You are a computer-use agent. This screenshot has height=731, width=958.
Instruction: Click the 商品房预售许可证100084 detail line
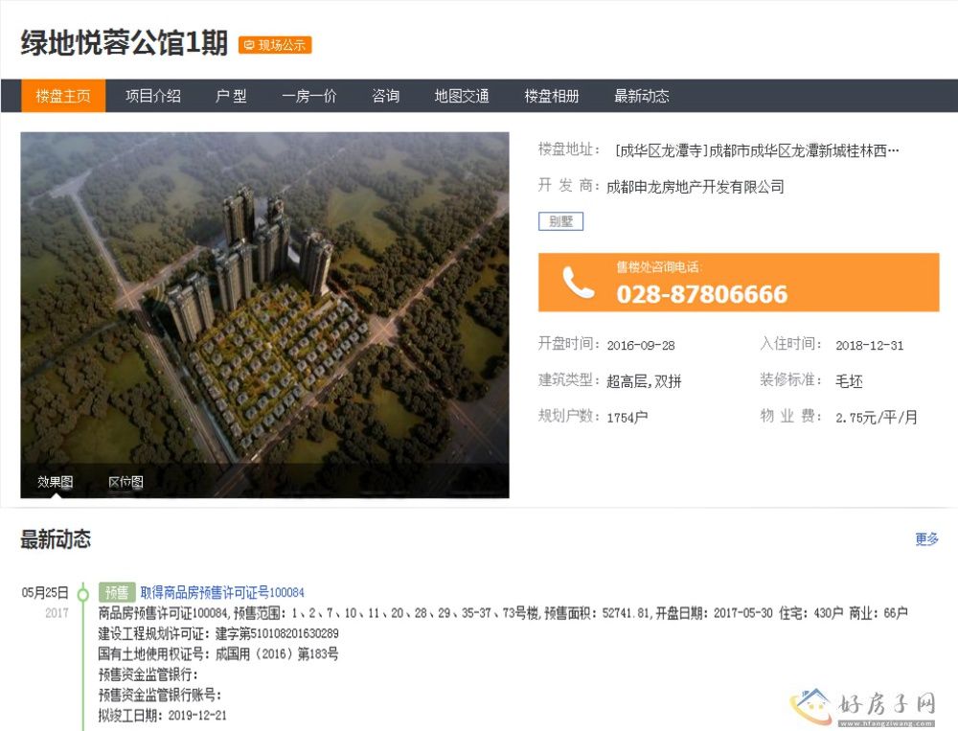click(x=503, y=612)
